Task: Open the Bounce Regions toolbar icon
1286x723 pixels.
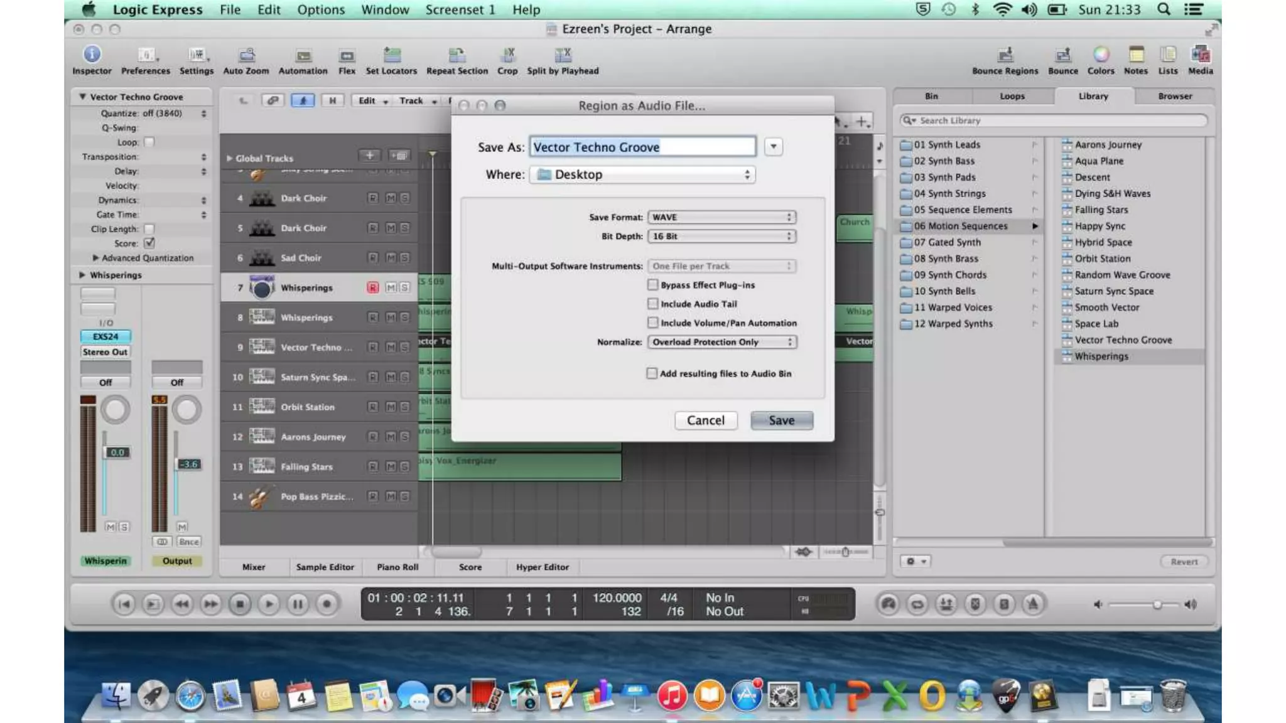Action: (1005, 55)
